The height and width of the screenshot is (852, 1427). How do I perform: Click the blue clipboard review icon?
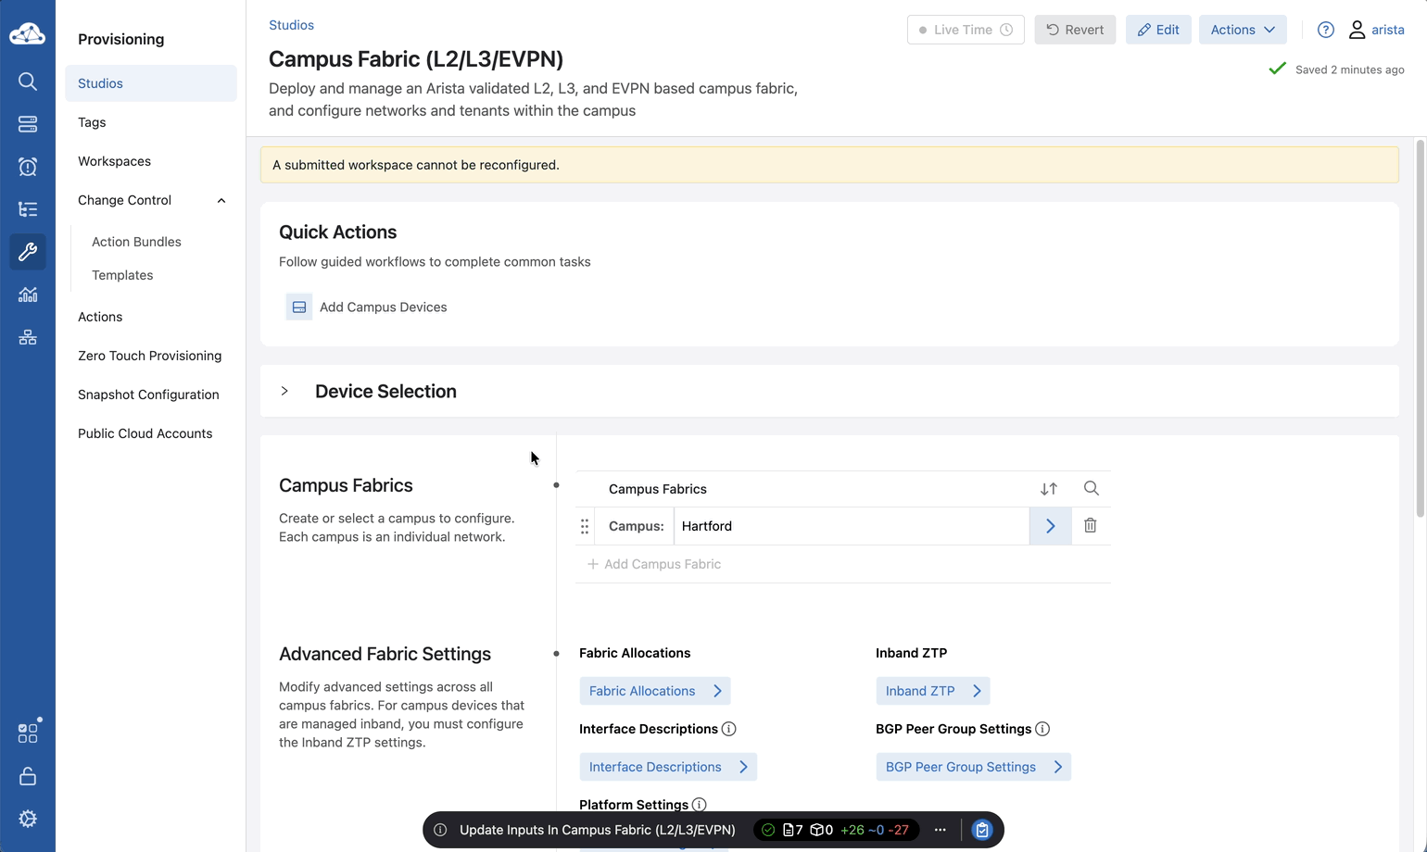pyautogui.click(x=982, y=830)
